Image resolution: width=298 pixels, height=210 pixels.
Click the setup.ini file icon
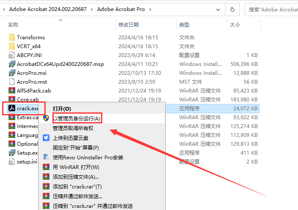[11, 161]
